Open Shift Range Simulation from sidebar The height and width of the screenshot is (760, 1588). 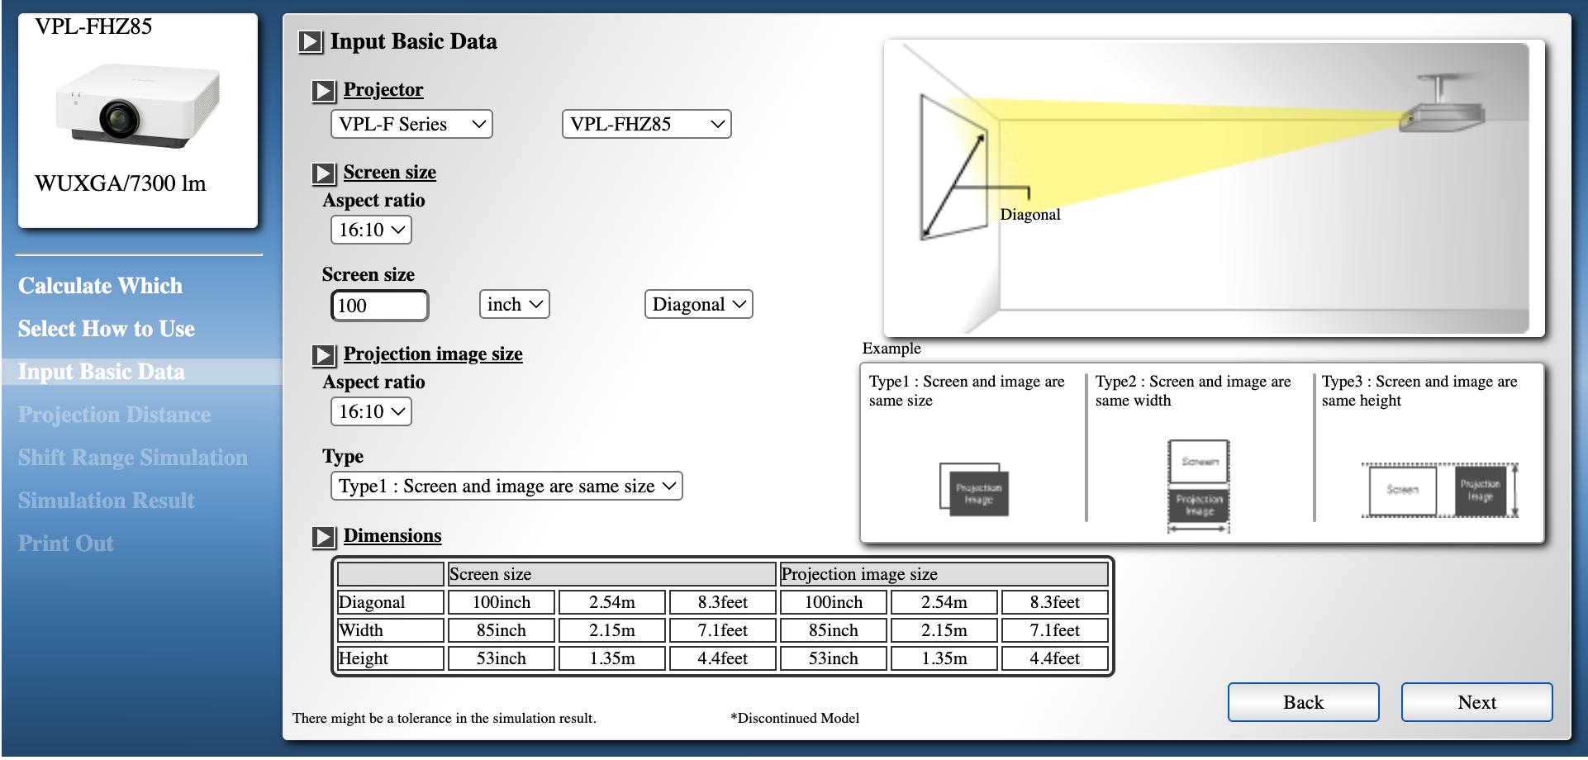(131, 457)
